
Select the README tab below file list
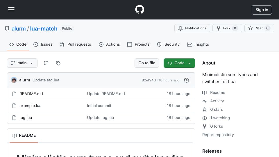[x=24, y=135]
